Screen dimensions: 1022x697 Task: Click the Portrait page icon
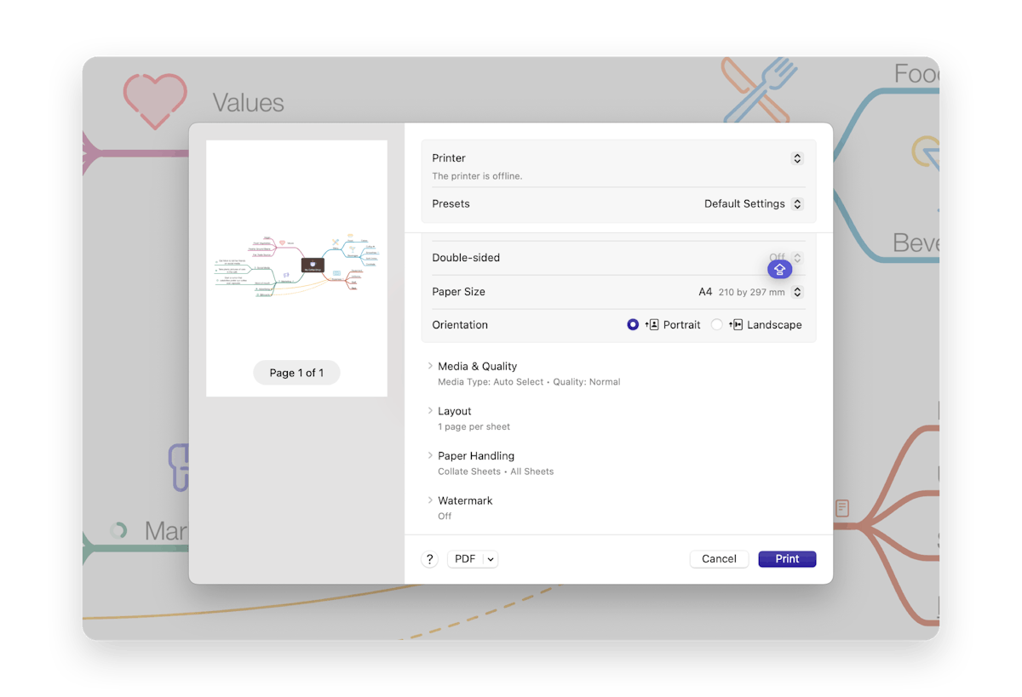tap(652, 325)
